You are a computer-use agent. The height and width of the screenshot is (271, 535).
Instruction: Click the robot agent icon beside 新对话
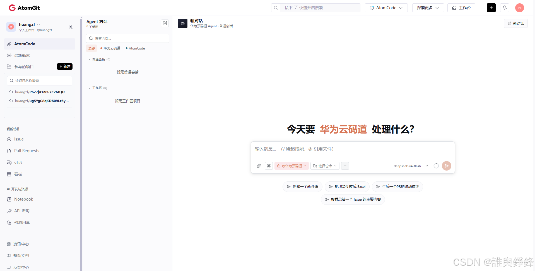[x=183, y=23]
